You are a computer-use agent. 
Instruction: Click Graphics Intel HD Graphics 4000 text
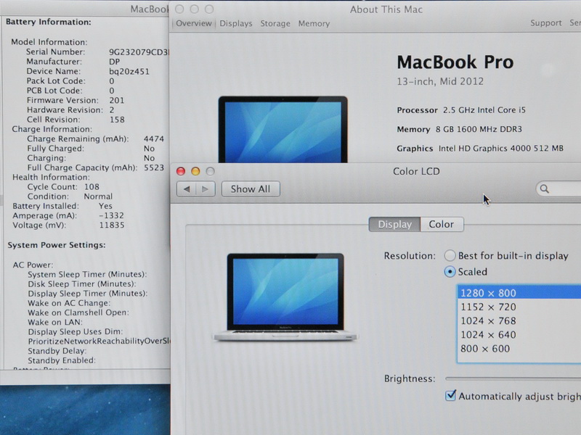click(x=480, y=149)
